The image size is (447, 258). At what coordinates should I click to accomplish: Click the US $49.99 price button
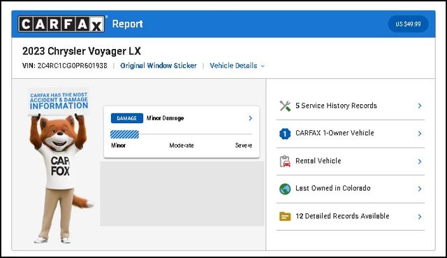click(x=408, y=24)
